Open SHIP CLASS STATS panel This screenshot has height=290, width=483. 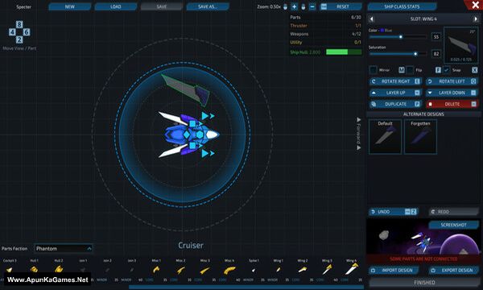(x=402, y=6)
